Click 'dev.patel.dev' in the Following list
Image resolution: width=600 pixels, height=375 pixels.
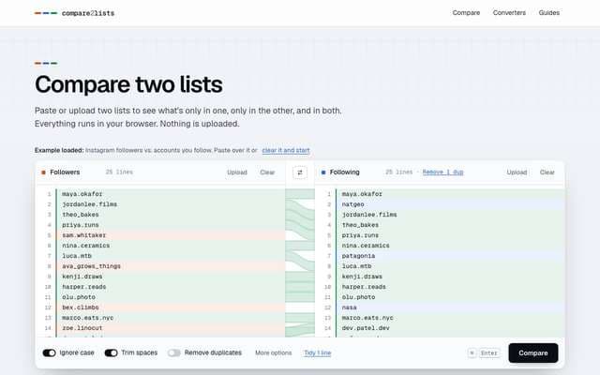pos(366,328)
